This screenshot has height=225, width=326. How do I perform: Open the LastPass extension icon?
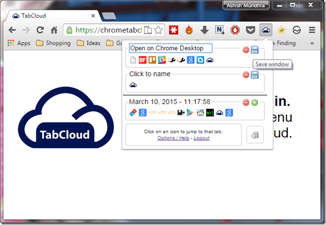[174, 30]
